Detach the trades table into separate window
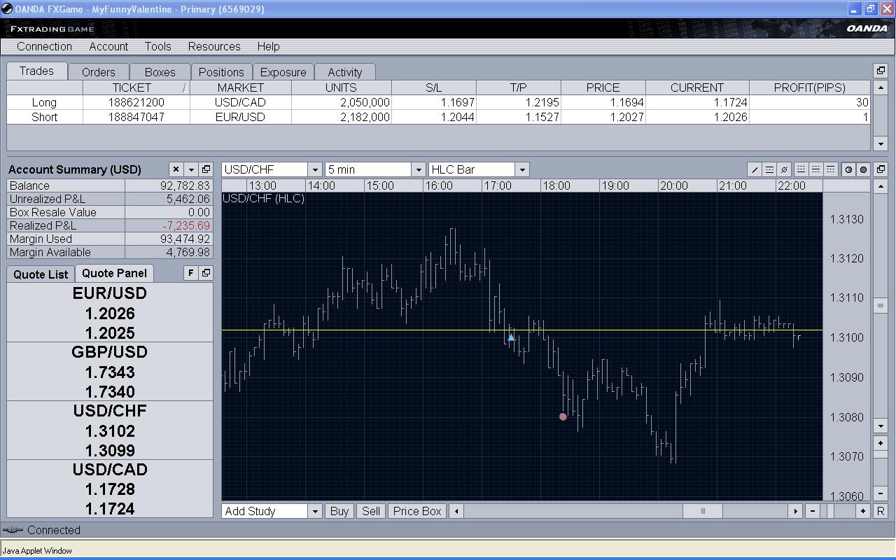The image size is (896, 560). pos(881,71)
